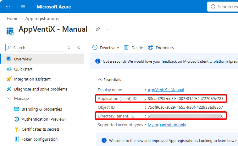Collapse the Essentials section chevron

(x=100, y=80)
